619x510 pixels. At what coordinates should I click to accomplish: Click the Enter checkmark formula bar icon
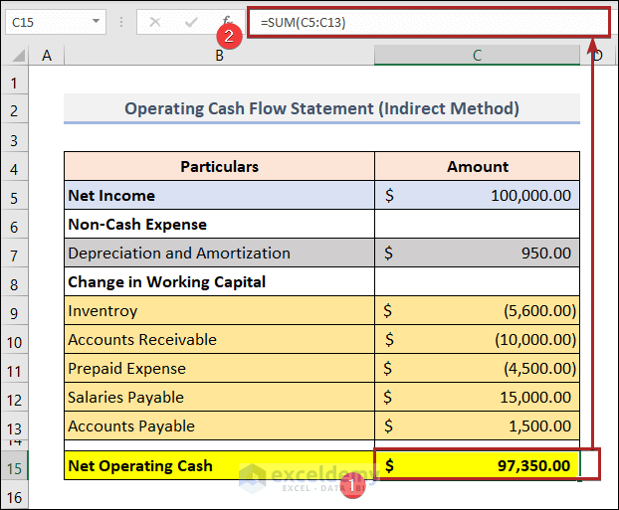coord(191,22)
